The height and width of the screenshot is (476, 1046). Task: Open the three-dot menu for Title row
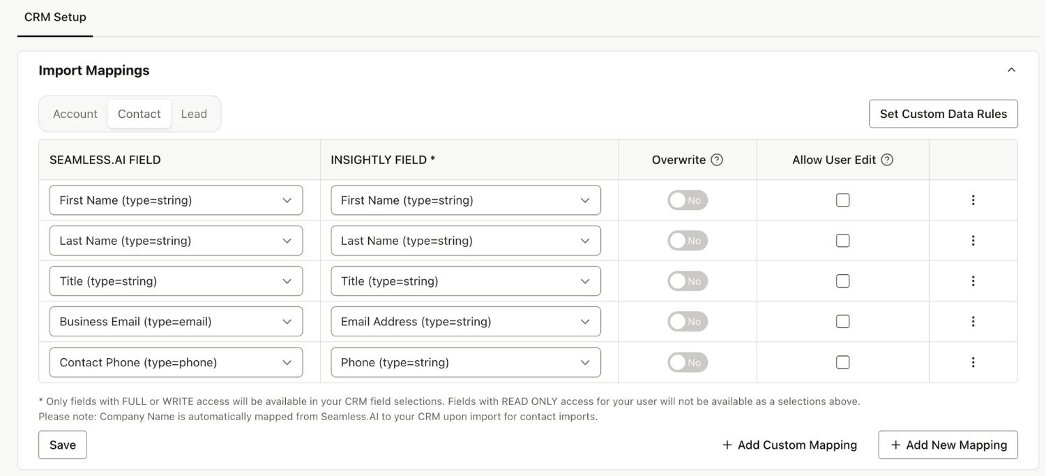973,281
